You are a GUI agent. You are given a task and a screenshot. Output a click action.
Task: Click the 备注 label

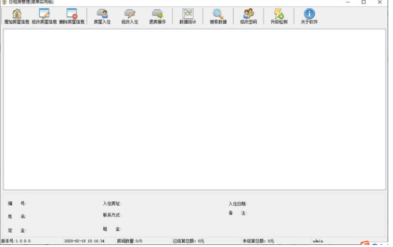point(238,213)
